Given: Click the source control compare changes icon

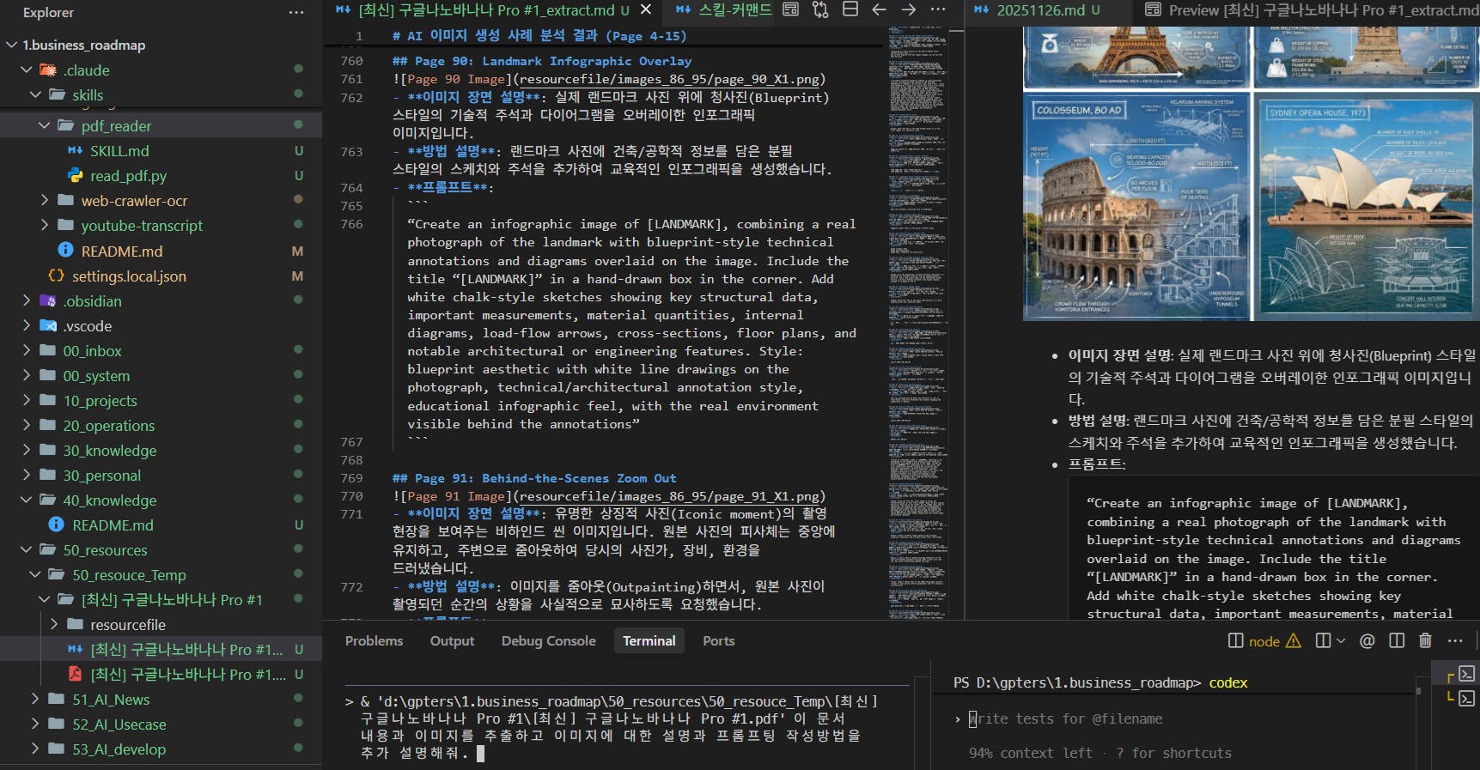Looking at the screenshot, I should 820,9.
